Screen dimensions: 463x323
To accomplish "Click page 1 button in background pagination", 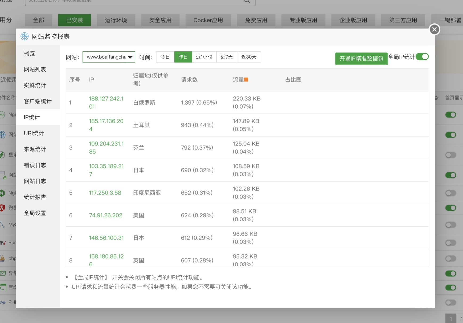I will [x=450, y=318].
